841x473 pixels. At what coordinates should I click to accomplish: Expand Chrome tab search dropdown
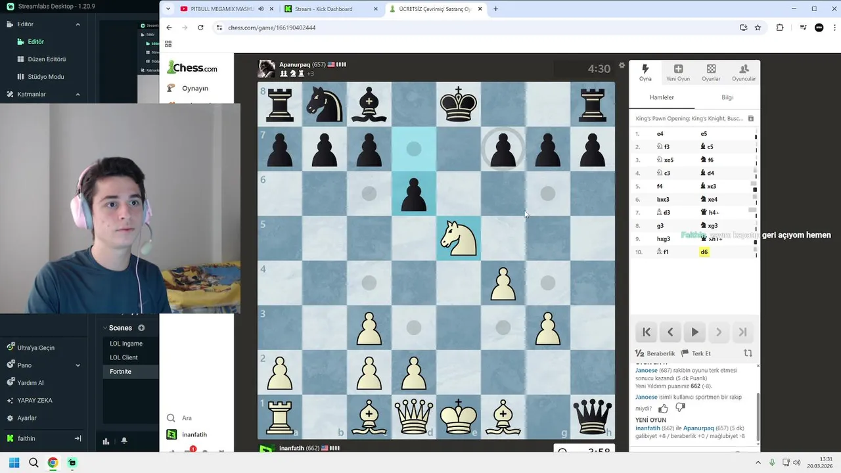coord(168,9)
